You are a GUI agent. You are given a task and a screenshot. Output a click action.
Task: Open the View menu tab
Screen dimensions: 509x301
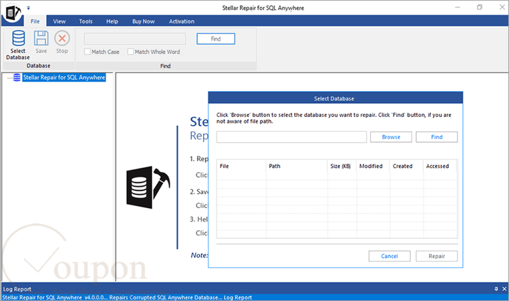coord(59,21)
